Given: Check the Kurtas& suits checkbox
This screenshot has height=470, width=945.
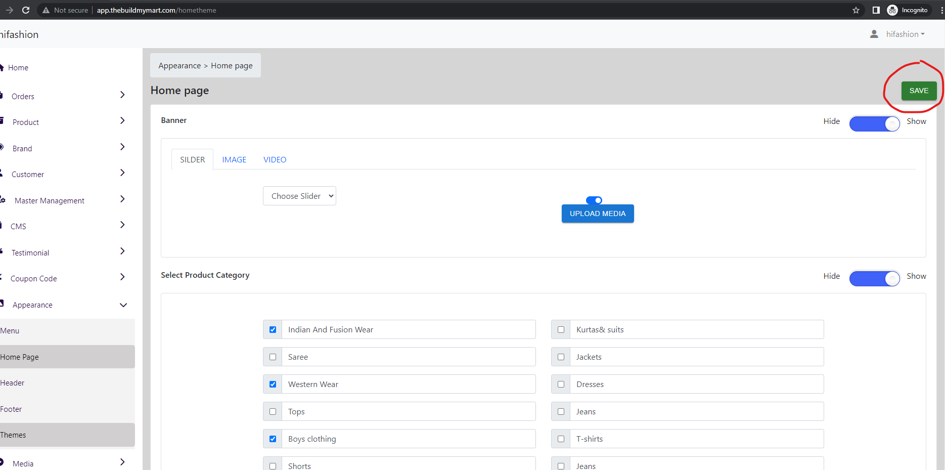Looking at the screenshot, I should 561,329.
